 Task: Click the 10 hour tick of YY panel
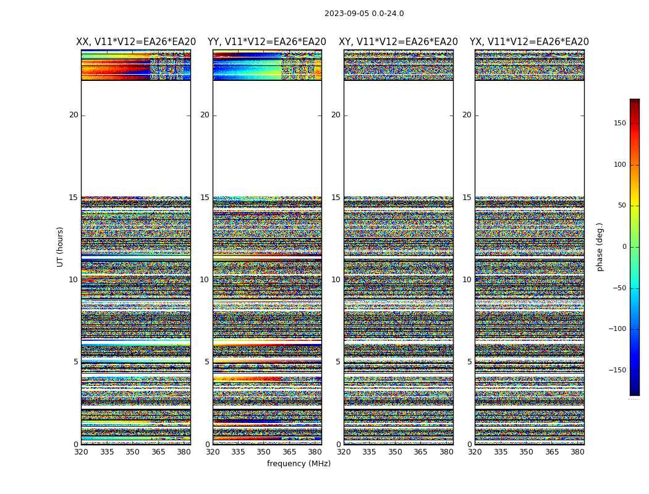205,280
